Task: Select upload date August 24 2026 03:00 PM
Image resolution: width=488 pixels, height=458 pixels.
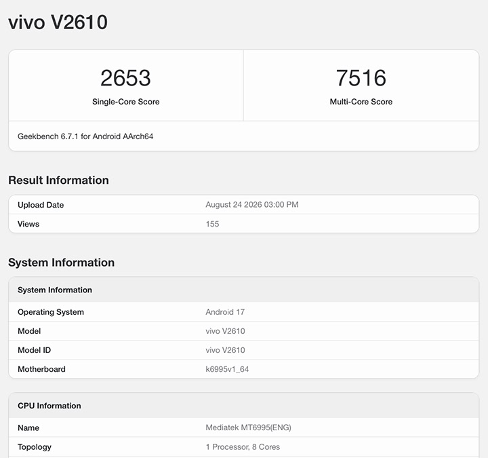Action: [x=251, y=205]
